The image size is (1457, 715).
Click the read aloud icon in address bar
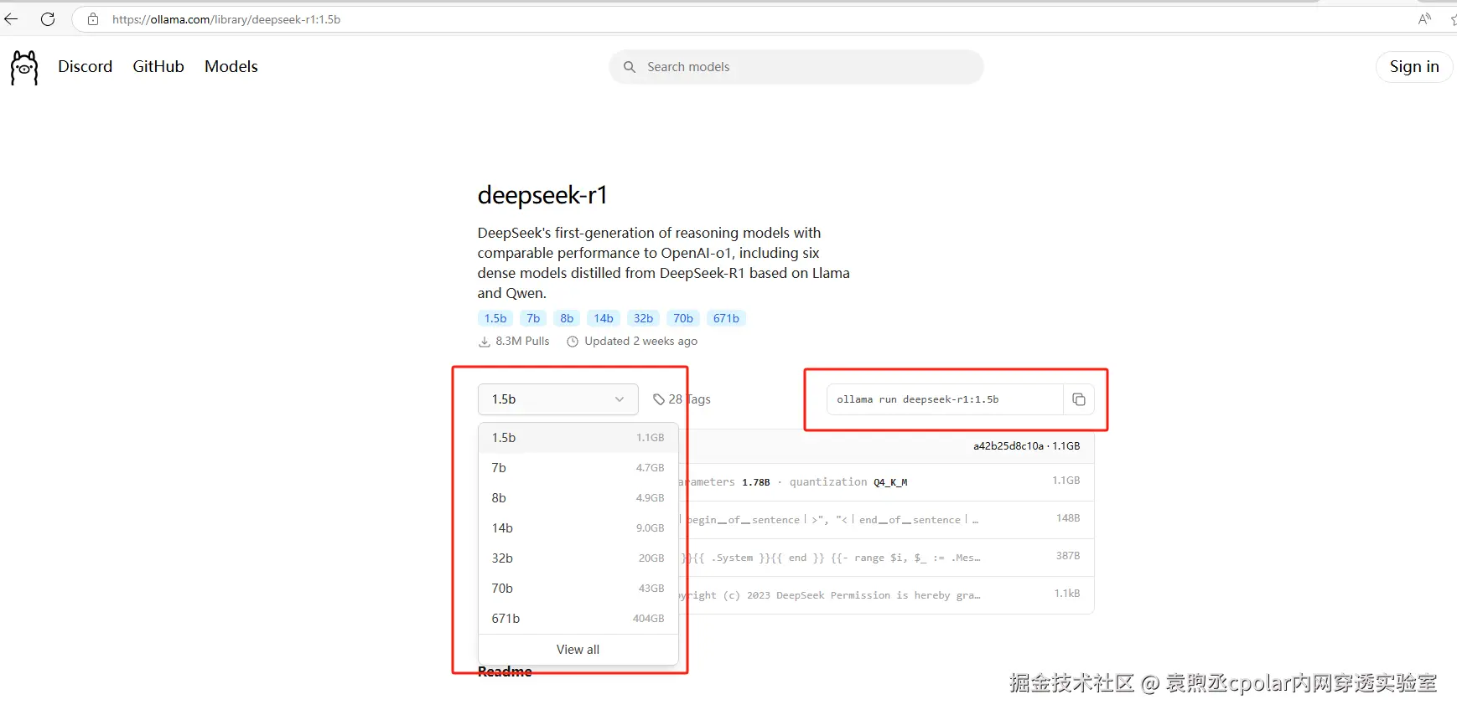click(1424, 19)
